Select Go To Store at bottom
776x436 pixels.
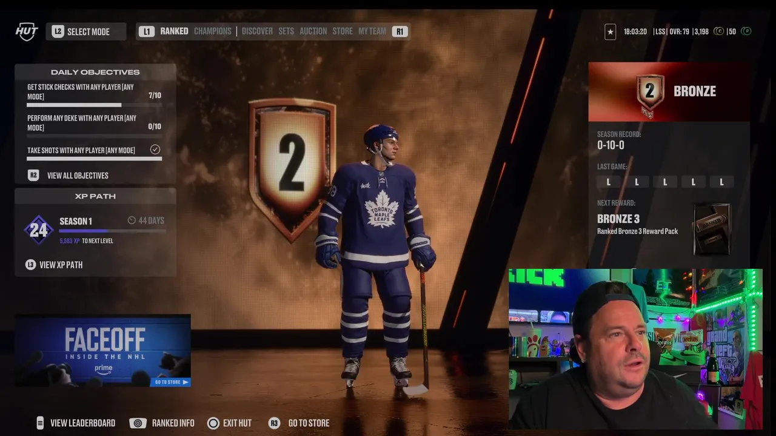tap(309, 423)
